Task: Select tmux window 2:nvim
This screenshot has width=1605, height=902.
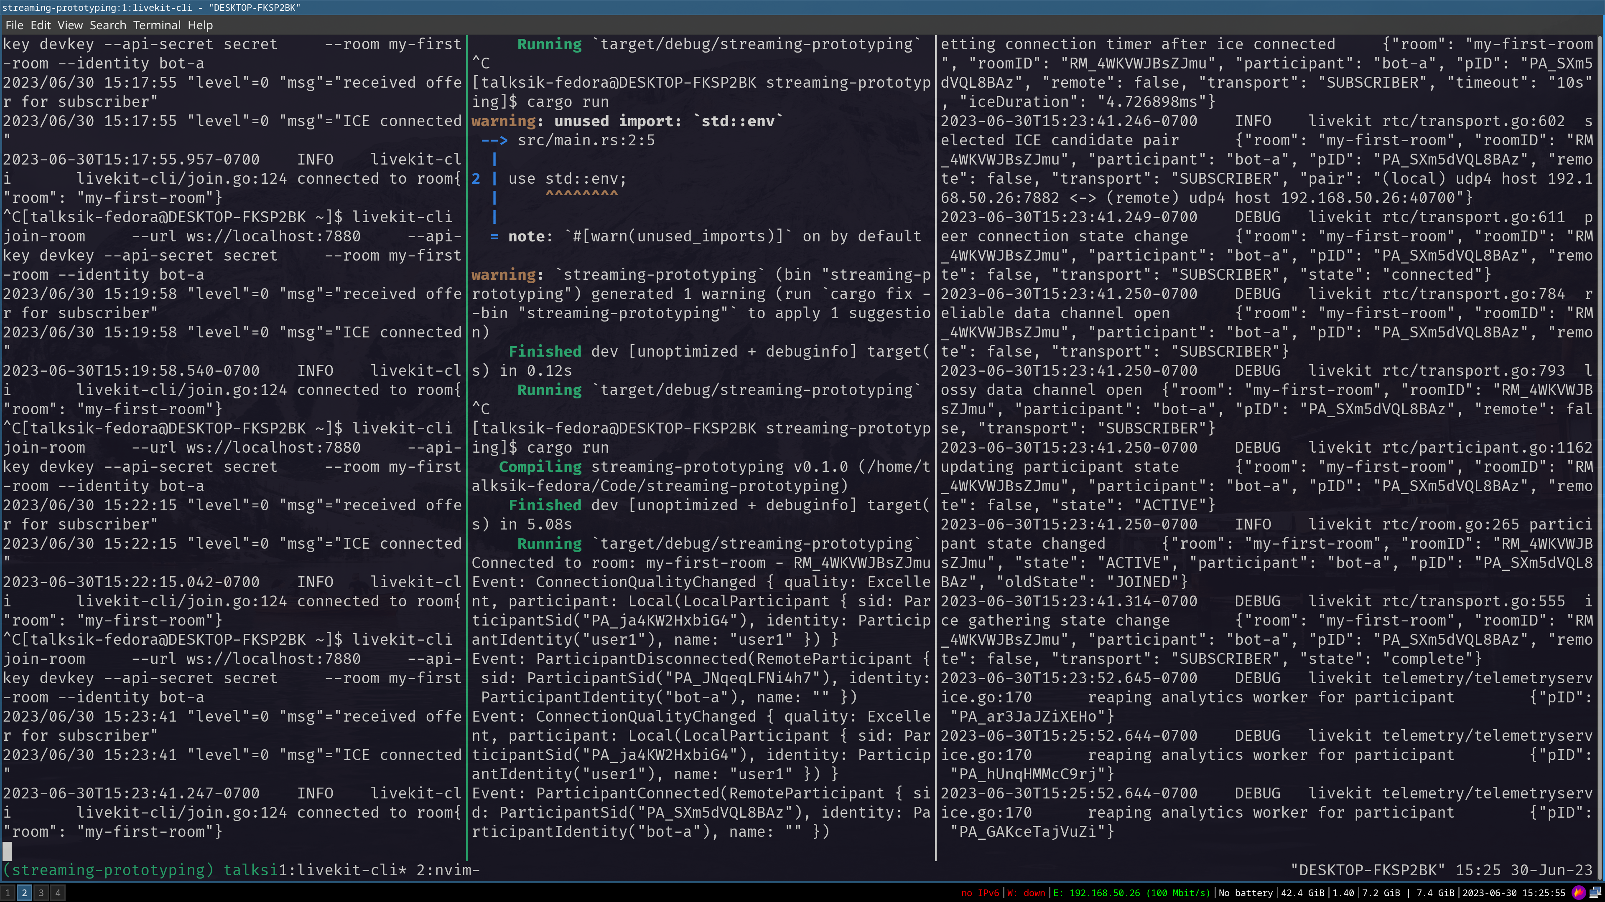Action: (x=448, y=869)
